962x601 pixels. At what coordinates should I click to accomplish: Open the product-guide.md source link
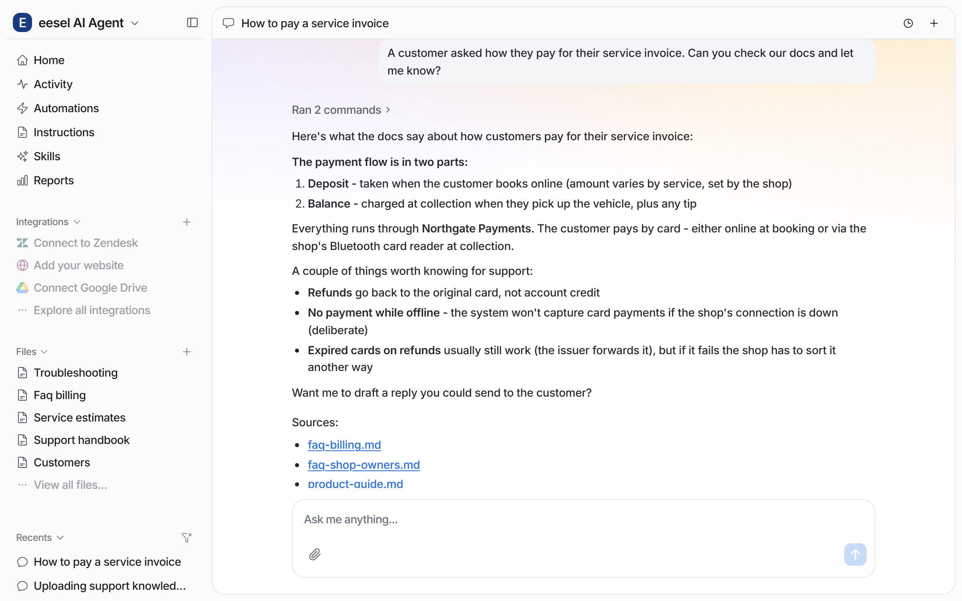point(355,484)
